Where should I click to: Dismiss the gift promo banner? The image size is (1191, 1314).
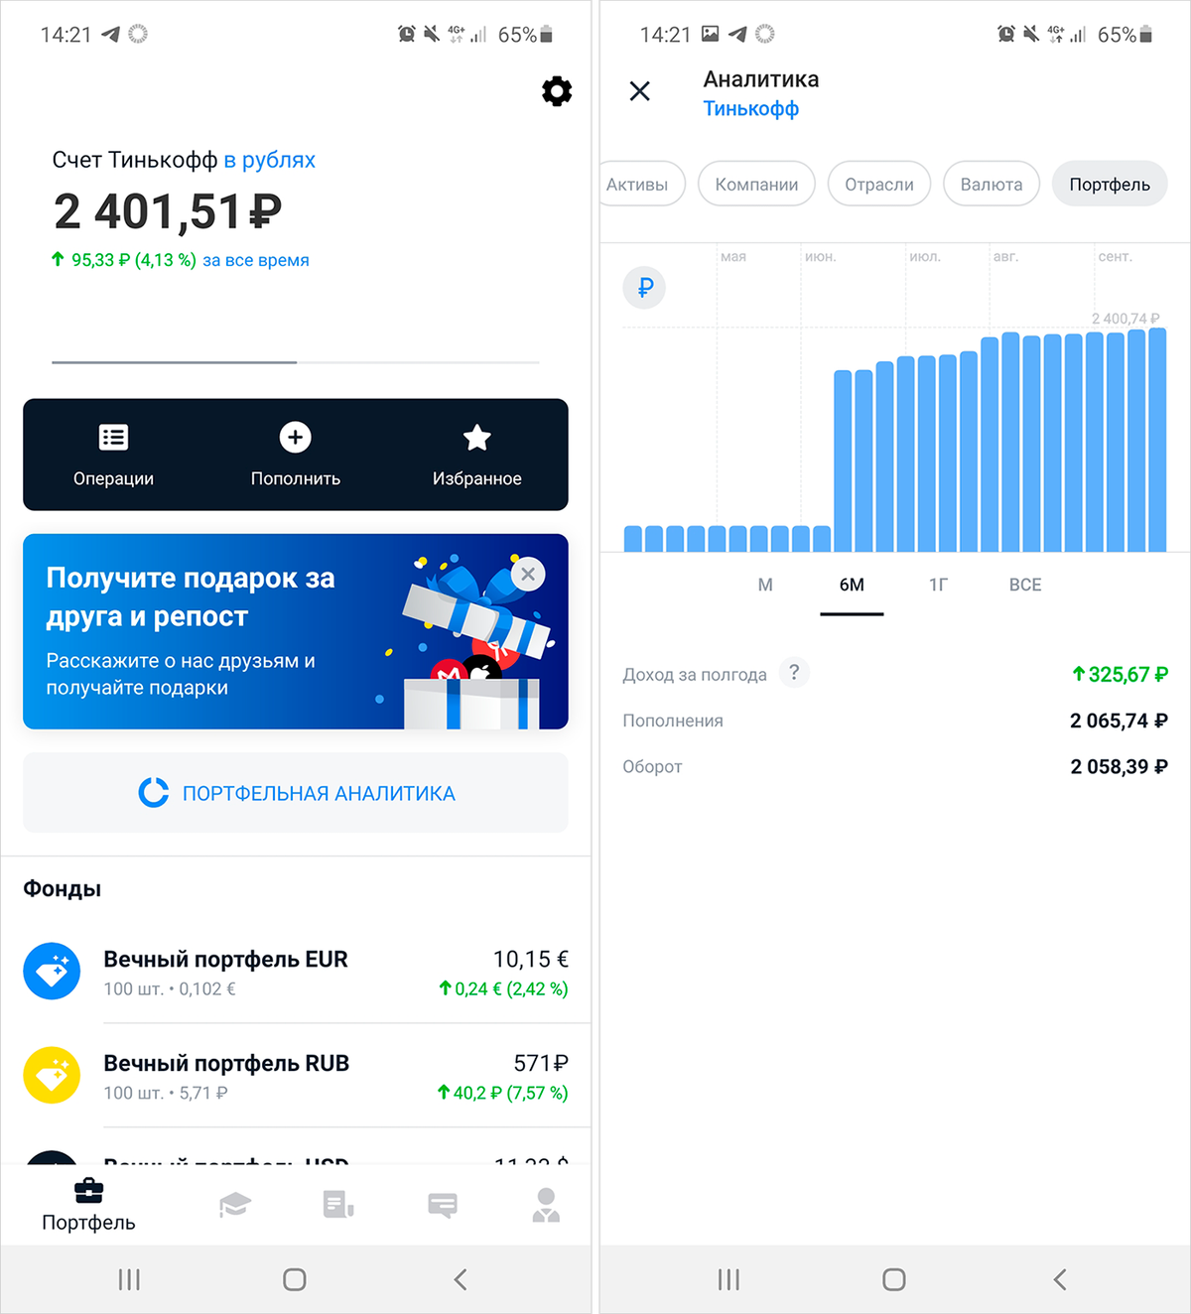point(528,574)
